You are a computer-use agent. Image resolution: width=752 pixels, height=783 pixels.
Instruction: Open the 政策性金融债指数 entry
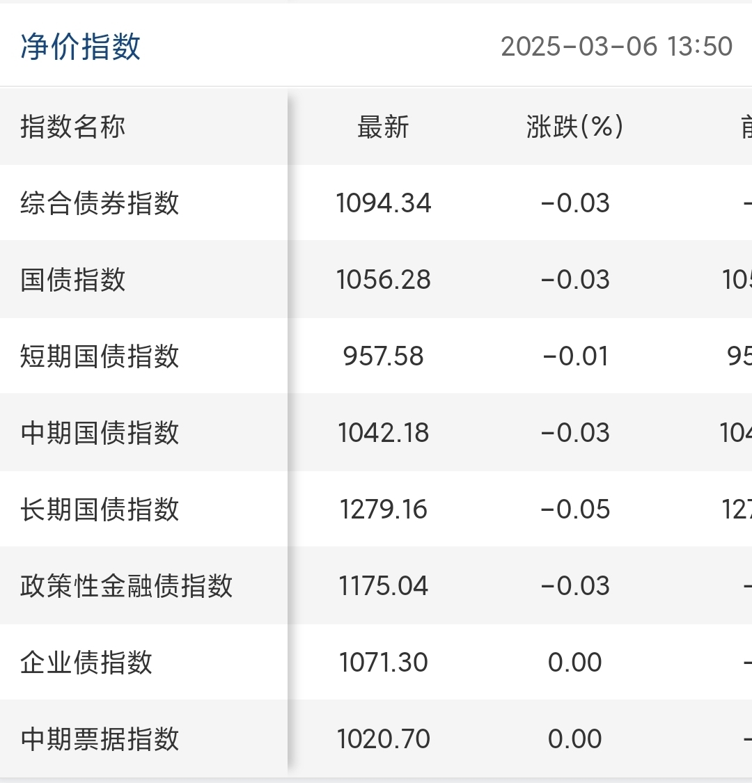[126, 586]
